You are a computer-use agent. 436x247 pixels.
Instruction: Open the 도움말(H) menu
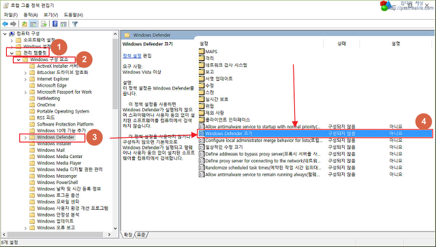(x=74, y=15)
